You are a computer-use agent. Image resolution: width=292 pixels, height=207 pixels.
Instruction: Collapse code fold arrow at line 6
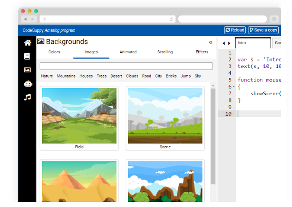pos(234,86)
